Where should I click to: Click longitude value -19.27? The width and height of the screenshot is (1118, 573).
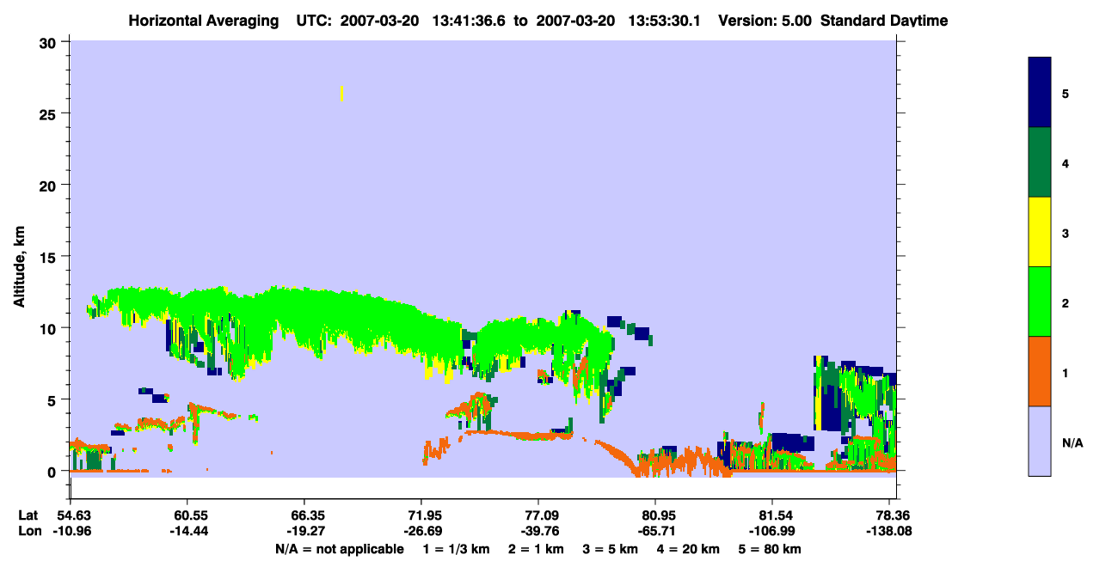pos(304,531)
